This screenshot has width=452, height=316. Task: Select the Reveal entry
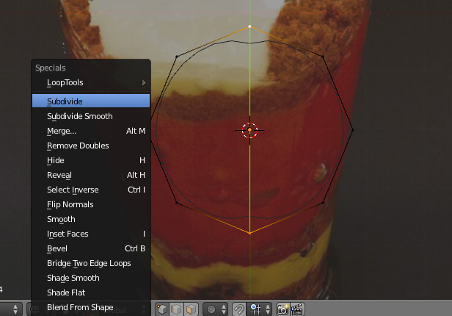pos(91,175)
